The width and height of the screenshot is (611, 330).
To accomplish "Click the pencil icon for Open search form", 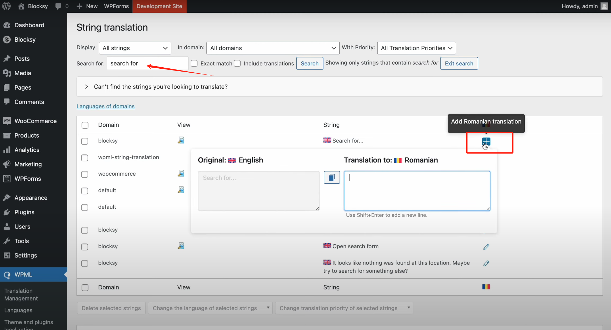I will (486, 247).
